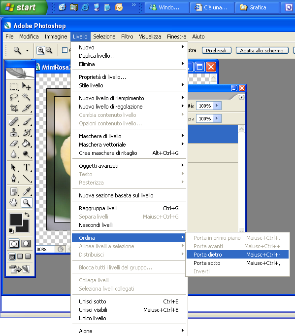Click the Windows start button
This screenshot has height=336, width=295.
[24, 7]
